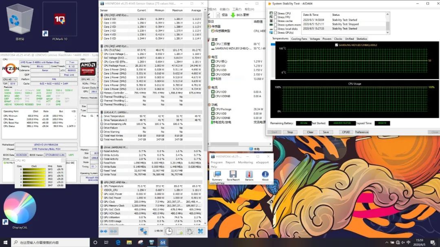Open the Sensors thermometer icon
Viewport: 440px width, 247px height.
pos(249,175)
